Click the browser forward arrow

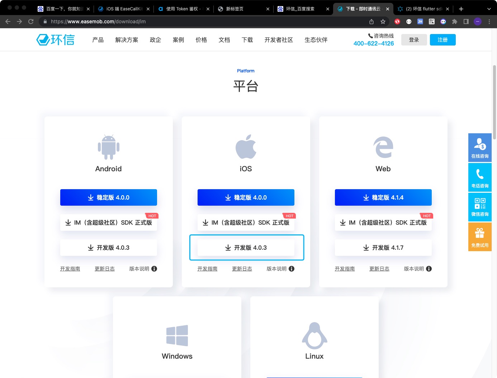pos(19,21)
